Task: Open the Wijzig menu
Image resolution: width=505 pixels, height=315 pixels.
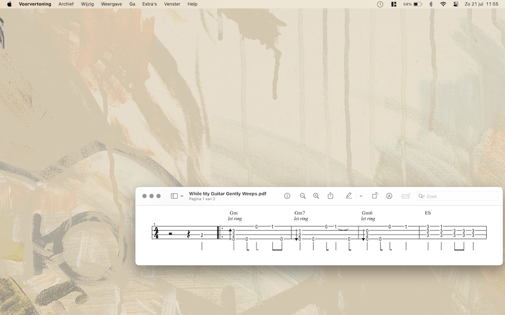Action: 87,4
